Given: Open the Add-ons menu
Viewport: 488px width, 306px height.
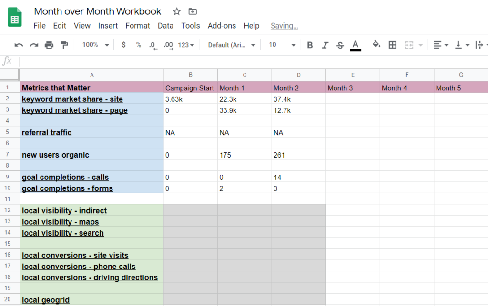Looking at the screenshot, I should pyautogui.click(x=222, y=26).
